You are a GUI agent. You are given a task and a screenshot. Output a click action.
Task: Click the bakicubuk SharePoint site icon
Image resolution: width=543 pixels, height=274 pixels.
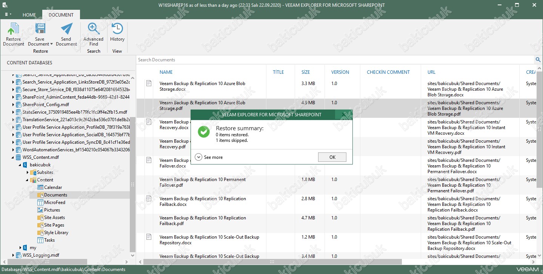(25, 165)
